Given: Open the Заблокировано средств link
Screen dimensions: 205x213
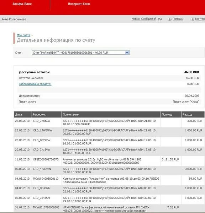Looking at the screenshot, I should click(35, 84).
